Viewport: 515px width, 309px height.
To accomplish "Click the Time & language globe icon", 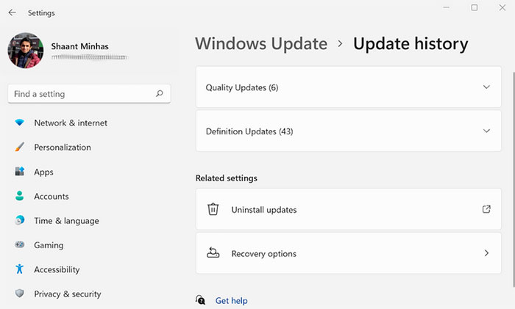I will 20,221.
